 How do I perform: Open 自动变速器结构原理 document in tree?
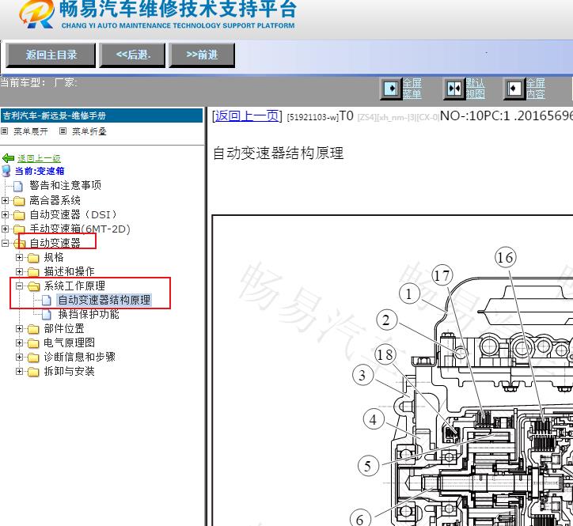pos(104,301)
